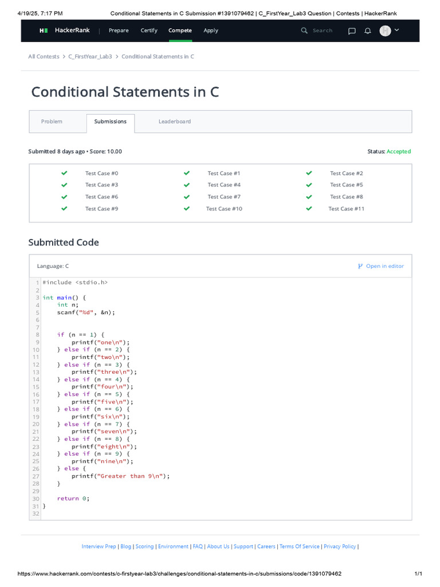Image resolution: width=440 pixels, height=587 pixels.
Task: Switch to the Leaderboard tab
Action: click(175, 122)
